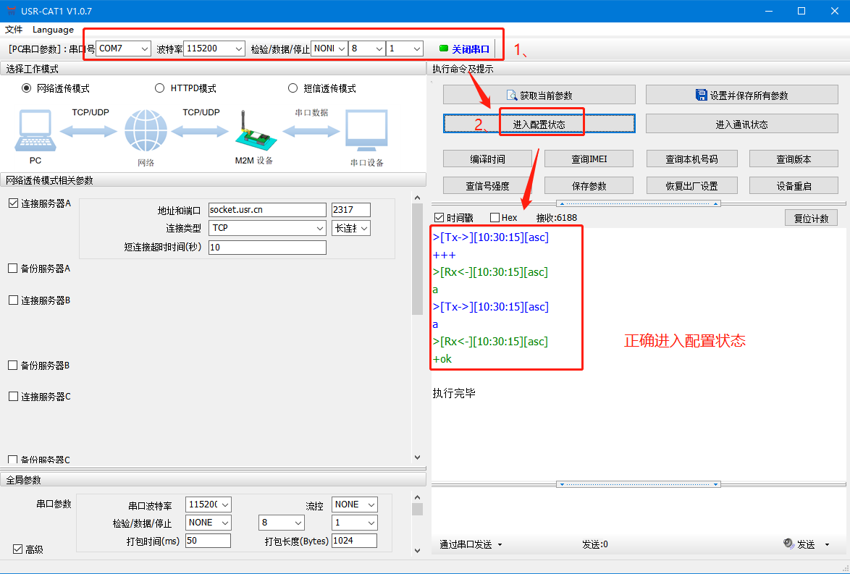Image resolution: width=850 pixels, height=574 pixels.
Task: Enable the Hex checkbox
Action: (495, 218)
